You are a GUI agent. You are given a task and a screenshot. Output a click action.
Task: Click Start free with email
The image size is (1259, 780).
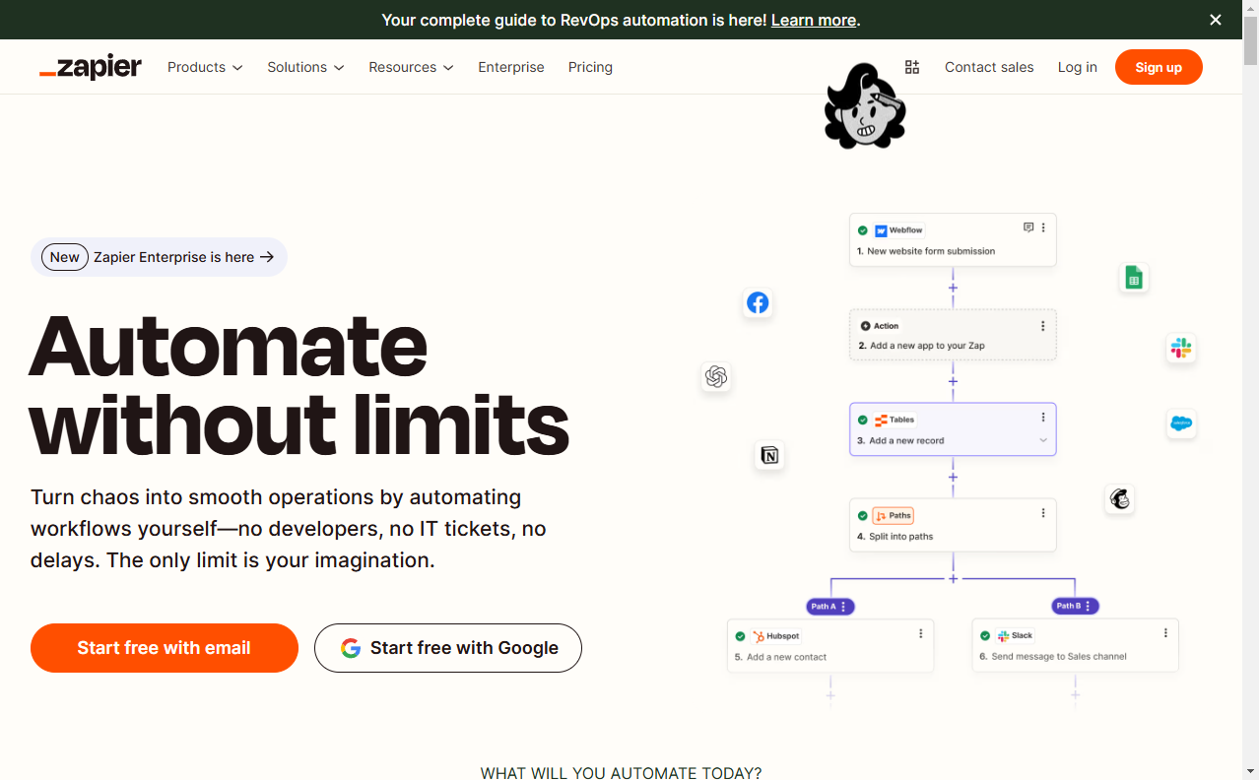pyautogui.click(x=165, y=648)
